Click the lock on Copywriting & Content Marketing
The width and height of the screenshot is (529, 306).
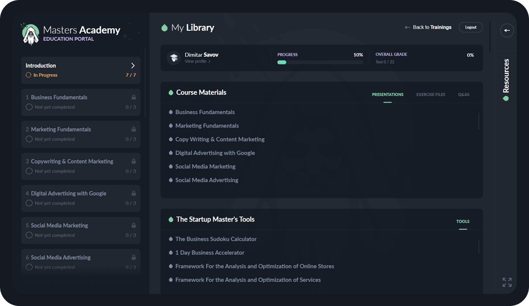coord(133,162)
